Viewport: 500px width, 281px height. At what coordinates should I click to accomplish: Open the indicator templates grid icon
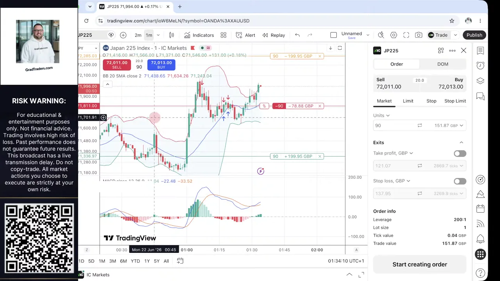pos(223,35)
